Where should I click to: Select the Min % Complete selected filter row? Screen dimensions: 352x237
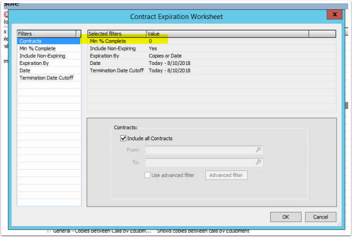(x=212, y=41)
